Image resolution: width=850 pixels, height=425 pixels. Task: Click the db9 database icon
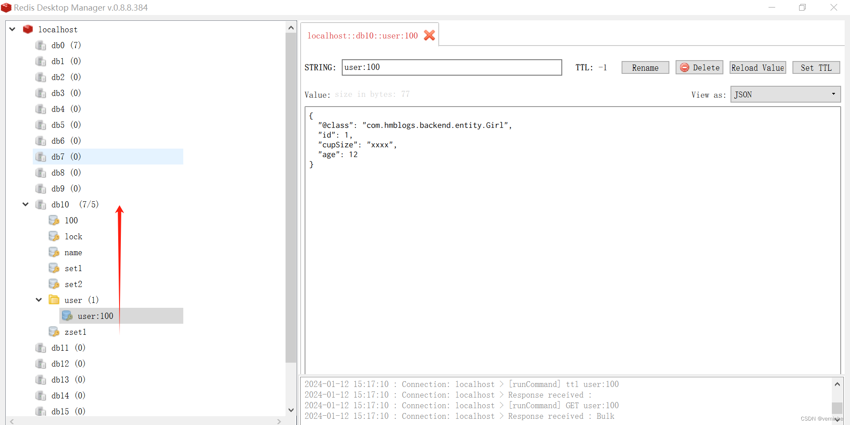tap(41, 188)
